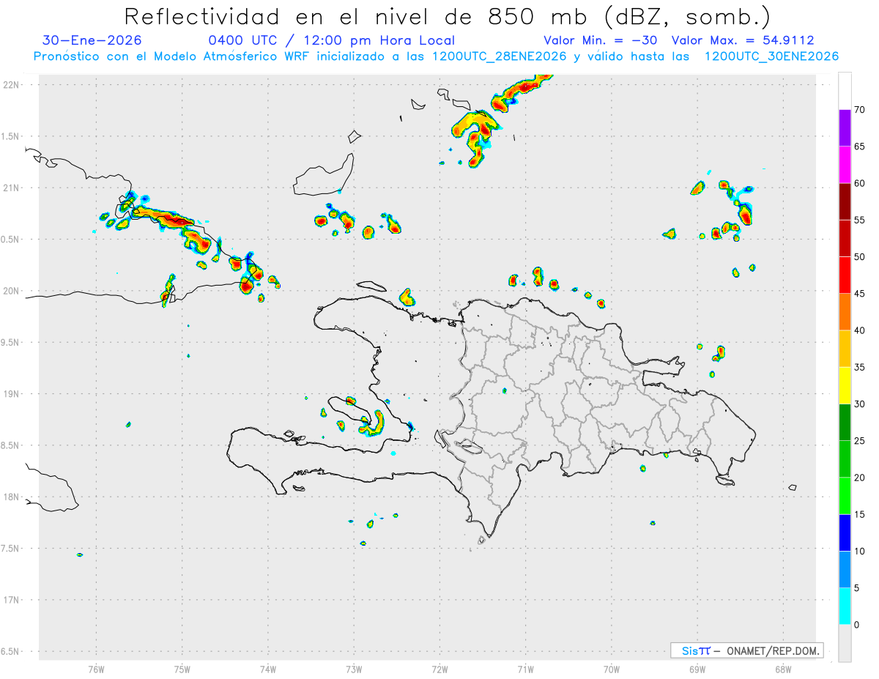The width and height of the screenshot is (879, 679).
Task: Click the colorbar label '35'
Action: click(860, 367)
